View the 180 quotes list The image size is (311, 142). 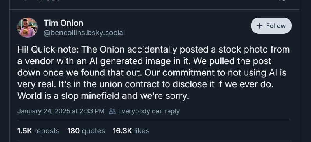(86, 131)
